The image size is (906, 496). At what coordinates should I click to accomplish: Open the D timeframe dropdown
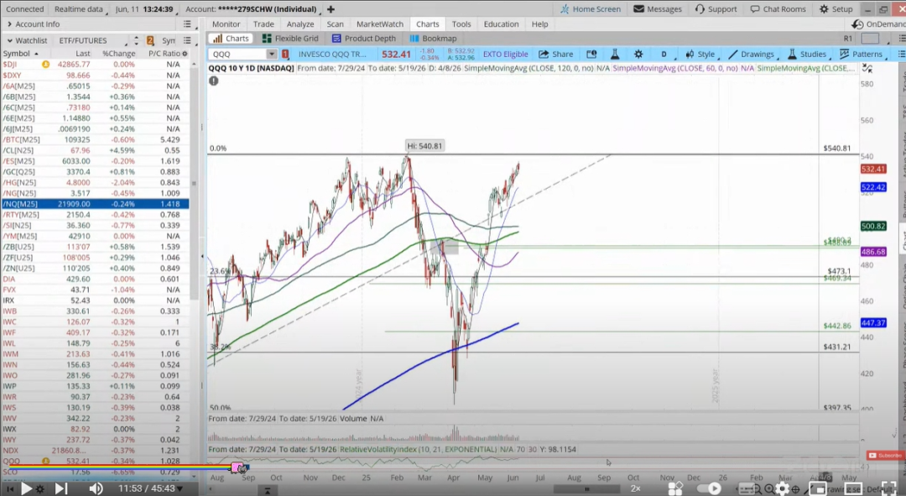[664, 55]
